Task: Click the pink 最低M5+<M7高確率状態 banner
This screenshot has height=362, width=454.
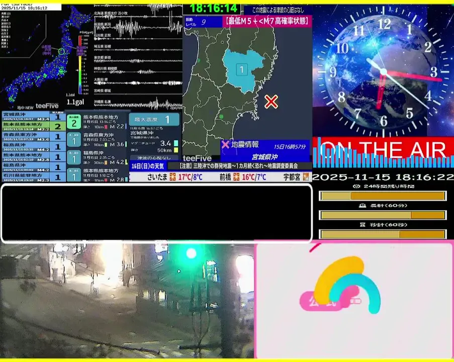Action: tap(267, 22)
